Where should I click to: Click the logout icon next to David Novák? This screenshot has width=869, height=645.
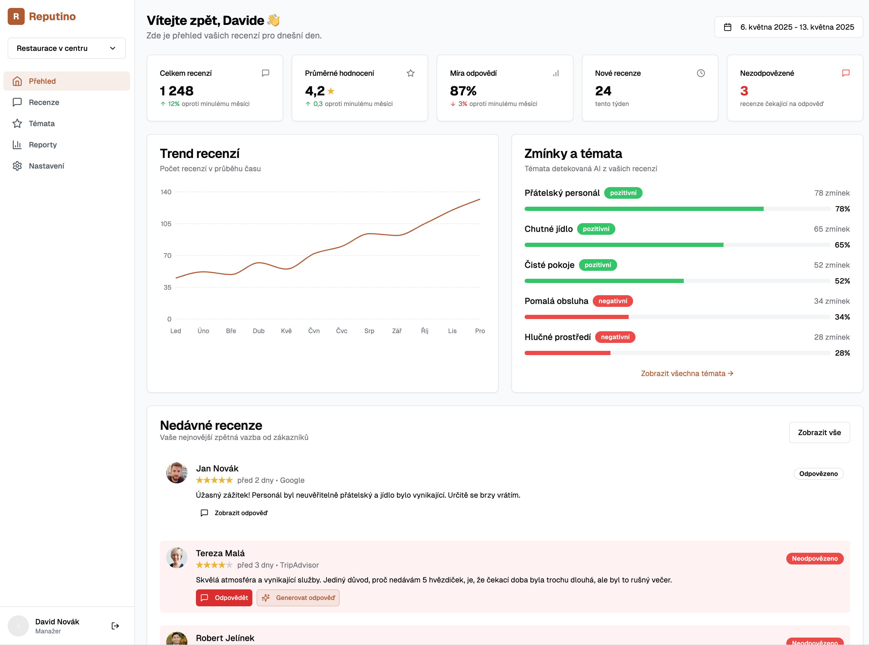tap(115, 625)
